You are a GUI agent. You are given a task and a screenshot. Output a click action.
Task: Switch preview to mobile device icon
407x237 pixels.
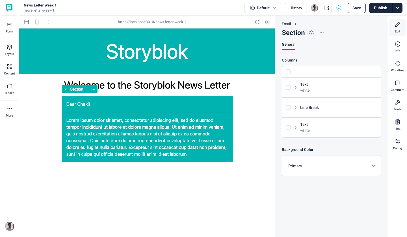pos(37,22)
